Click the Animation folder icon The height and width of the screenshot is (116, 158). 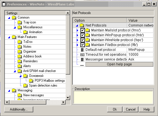coord(25,32)
